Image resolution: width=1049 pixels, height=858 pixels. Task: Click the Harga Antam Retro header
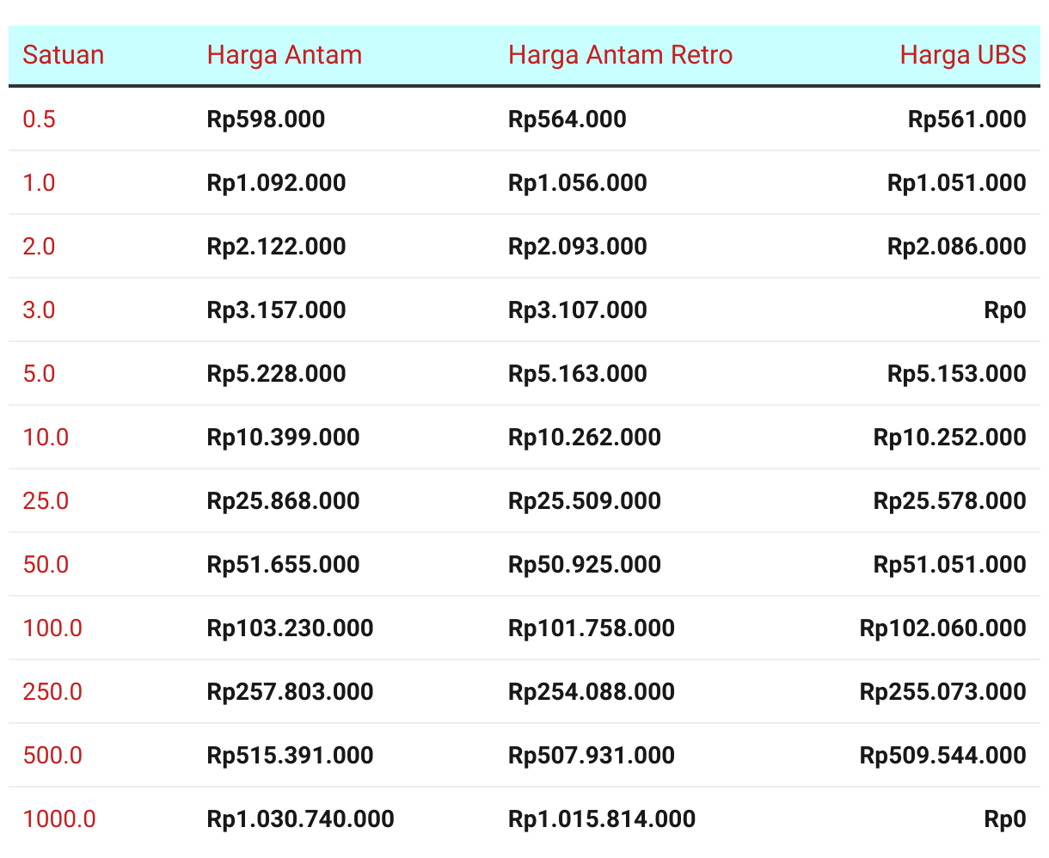coord(620,55)
